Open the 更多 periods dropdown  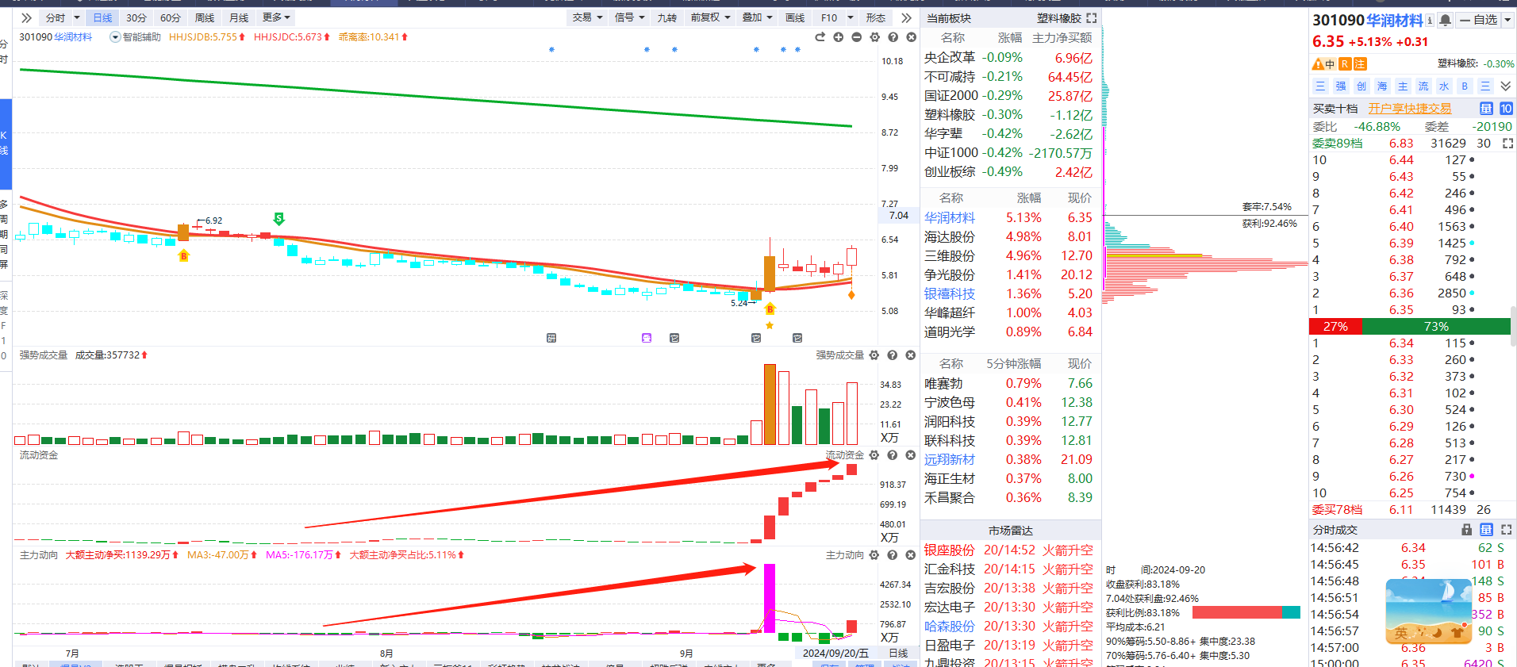276,17
